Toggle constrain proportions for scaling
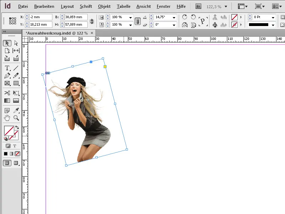Screen dimensions: 285x214 (x=138, y=21)
